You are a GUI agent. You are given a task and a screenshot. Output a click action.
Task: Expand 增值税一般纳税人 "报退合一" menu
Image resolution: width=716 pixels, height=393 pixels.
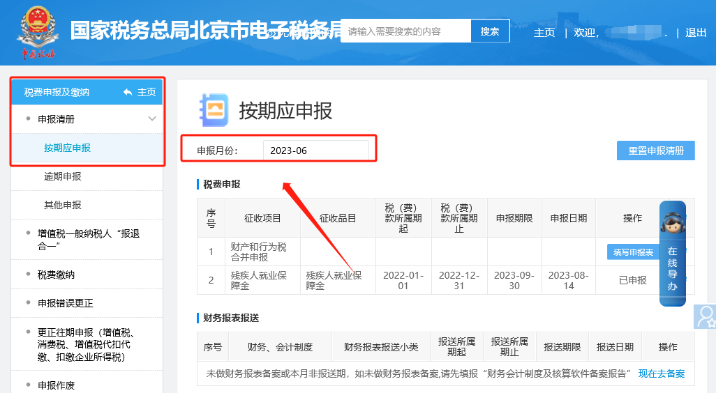[88, 240]
